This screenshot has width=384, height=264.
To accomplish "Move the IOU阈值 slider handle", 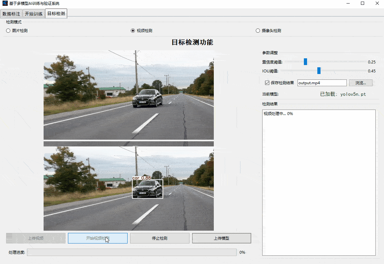I will tap(319, 70).
